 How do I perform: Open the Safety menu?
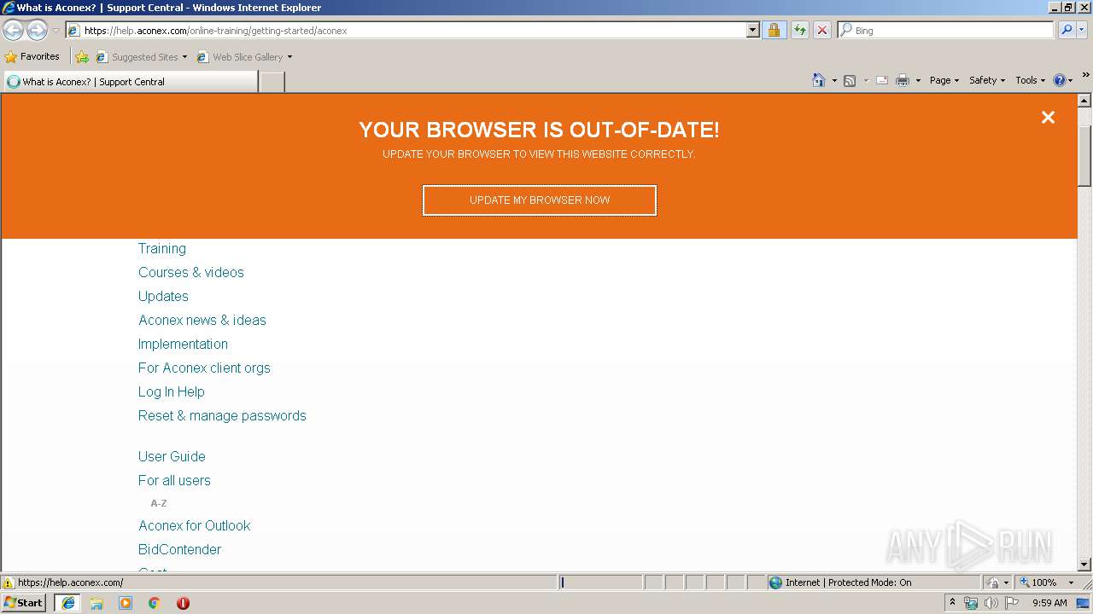click(987, 80)
